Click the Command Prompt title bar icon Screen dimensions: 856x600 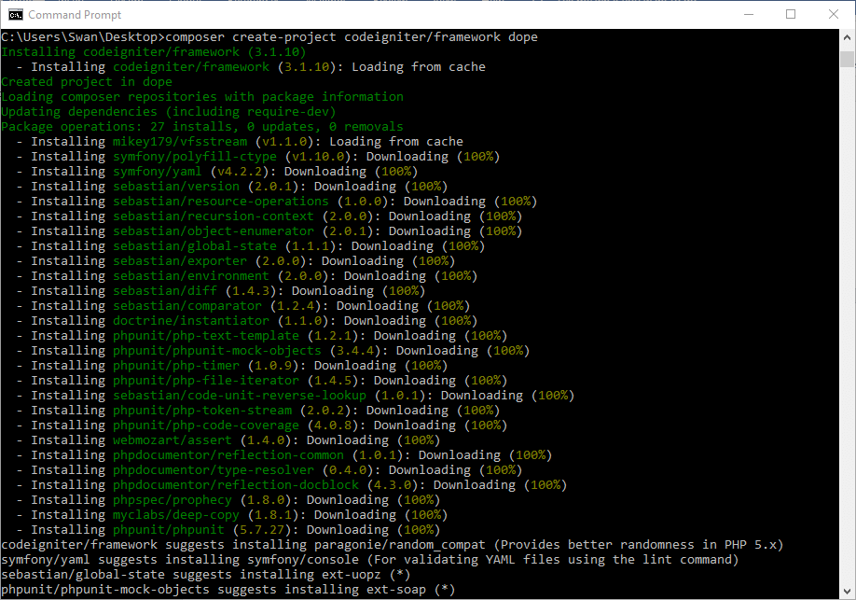tap(15, 14)
